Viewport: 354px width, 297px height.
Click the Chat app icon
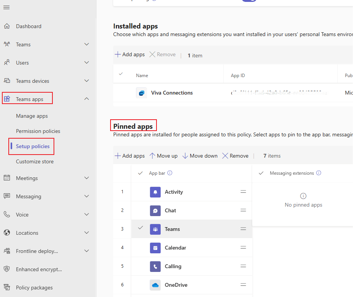click(x=155, y=210)
